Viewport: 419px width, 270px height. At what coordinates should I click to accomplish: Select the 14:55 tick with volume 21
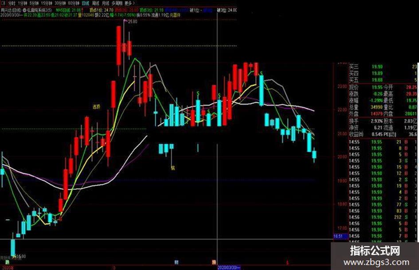click(383, 142)
